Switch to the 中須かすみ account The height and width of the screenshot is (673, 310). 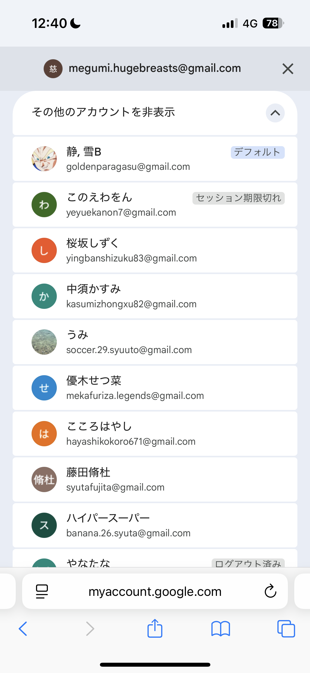[x=155, y=296]
